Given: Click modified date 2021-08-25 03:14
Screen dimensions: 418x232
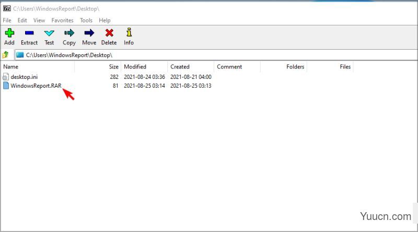Looking at the screenshot, I should pos(144,86).
